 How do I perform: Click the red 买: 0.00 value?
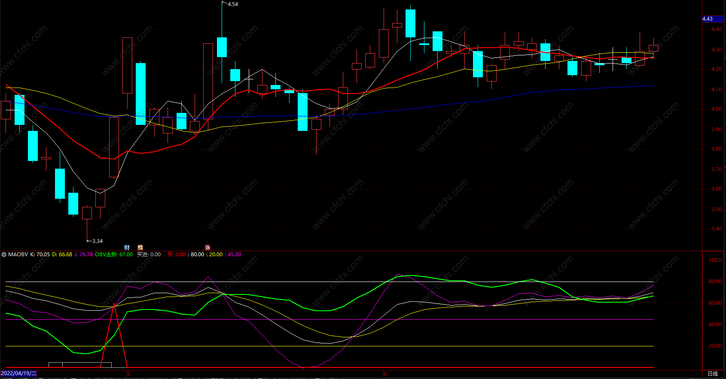[x=177, y=255]
